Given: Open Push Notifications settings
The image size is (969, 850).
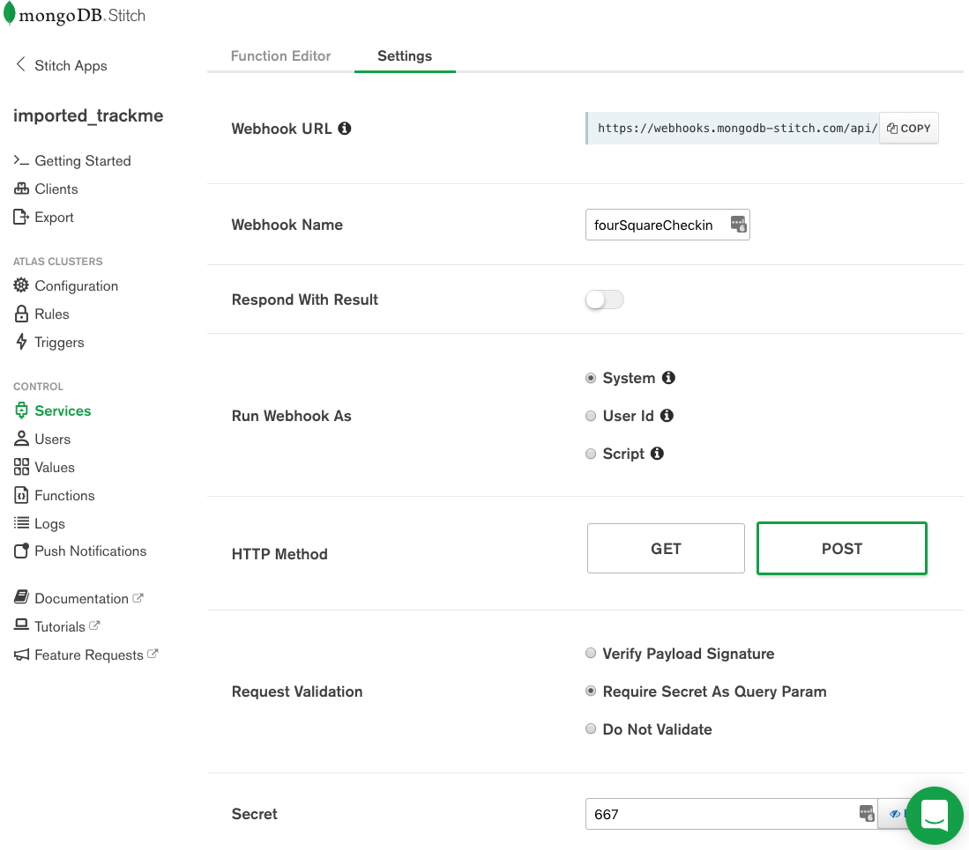Looking at the screenshot, I should 91,551.
